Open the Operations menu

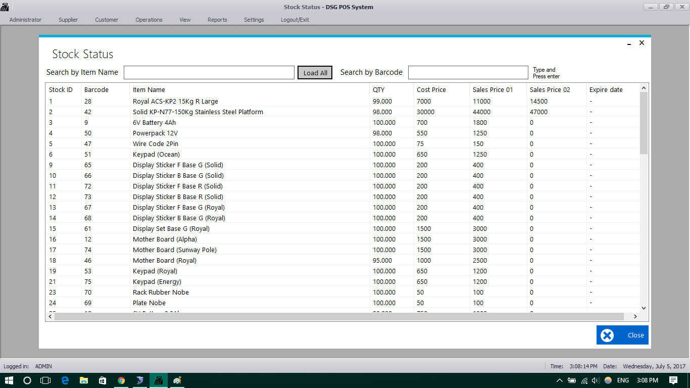pyautogui.click(x=149, y=20)
